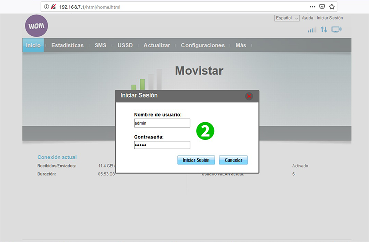Open the site information icon in address bar
Viewport: 369px width, 242px height.
click(x=46, y=7)
